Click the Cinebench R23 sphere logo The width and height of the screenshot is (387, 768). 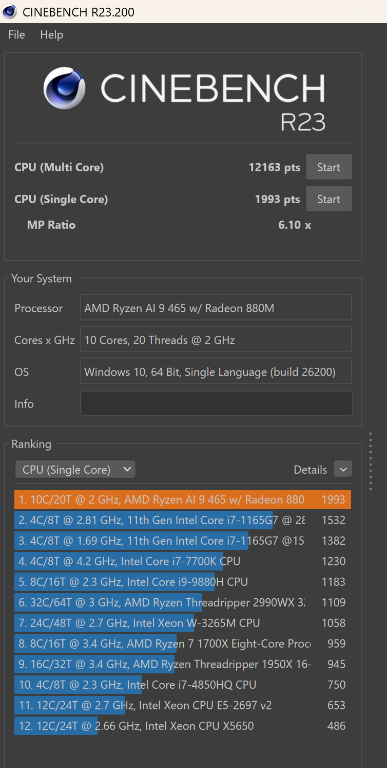(x=64, y=88)
